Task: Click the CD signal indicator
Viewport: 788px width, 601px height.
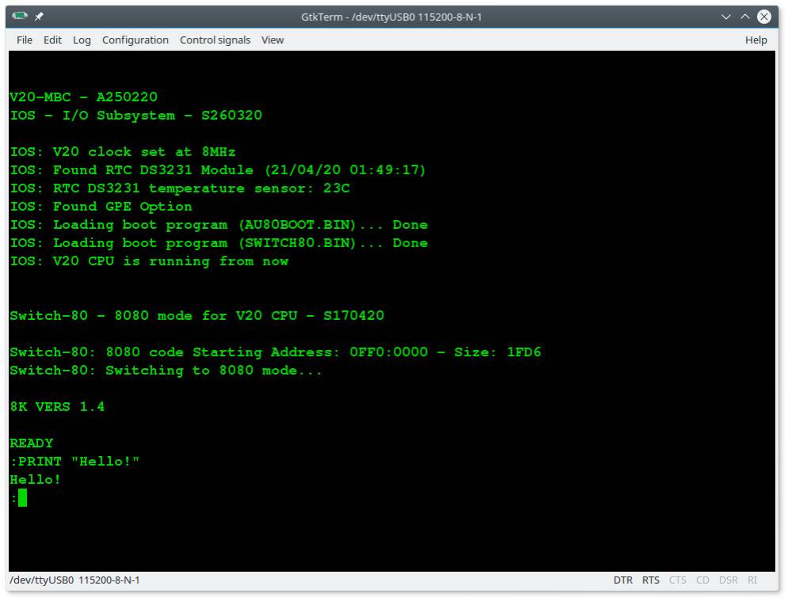Action: click(x=702, y=580)
